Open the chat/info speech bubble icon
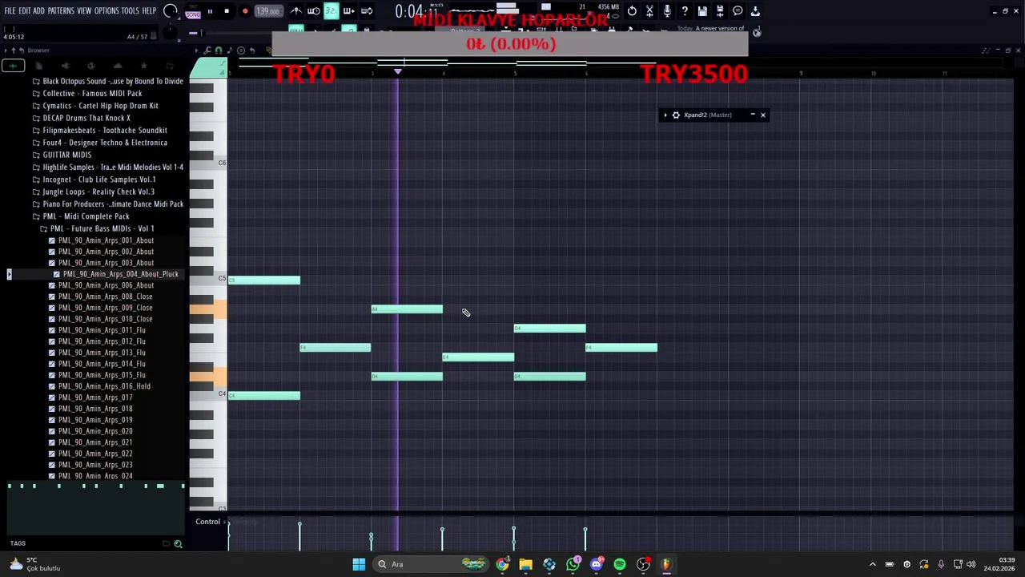This screenshot has height=577, width=1025. [738, 11]
